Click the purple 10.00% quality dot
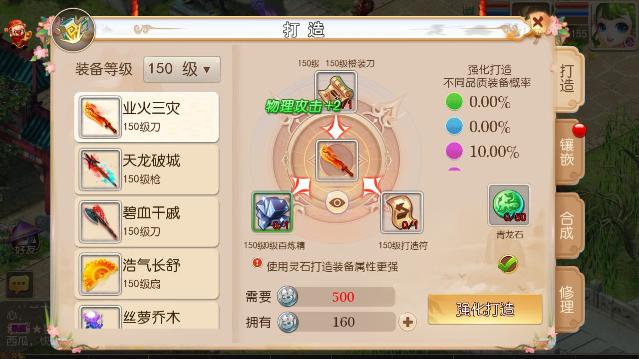639x359 pixels. tap(454, 152)
